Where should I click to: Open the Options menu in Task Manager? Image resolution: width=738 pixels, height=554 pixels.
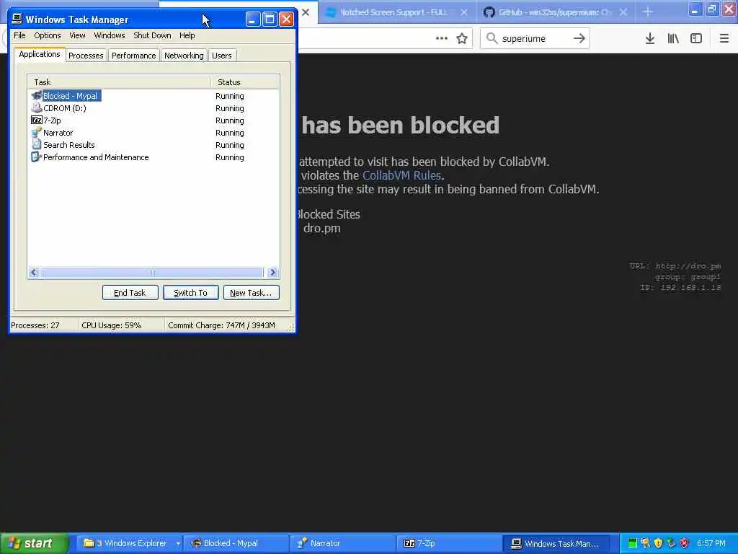(x=47, y=35)
